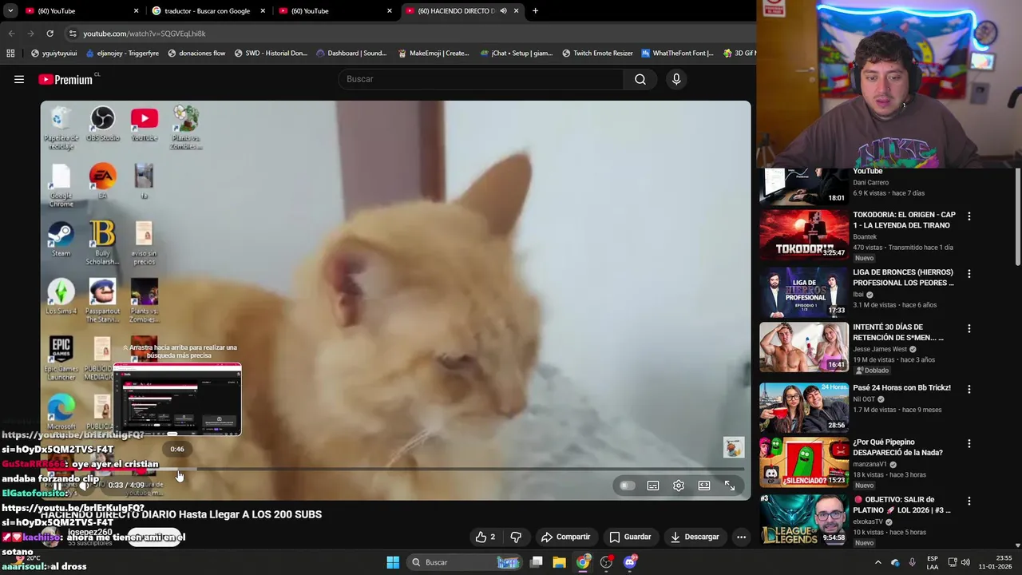Switch to theater mode in player
The height and width of the screenshot is (575, 1022).
[704, 486]
